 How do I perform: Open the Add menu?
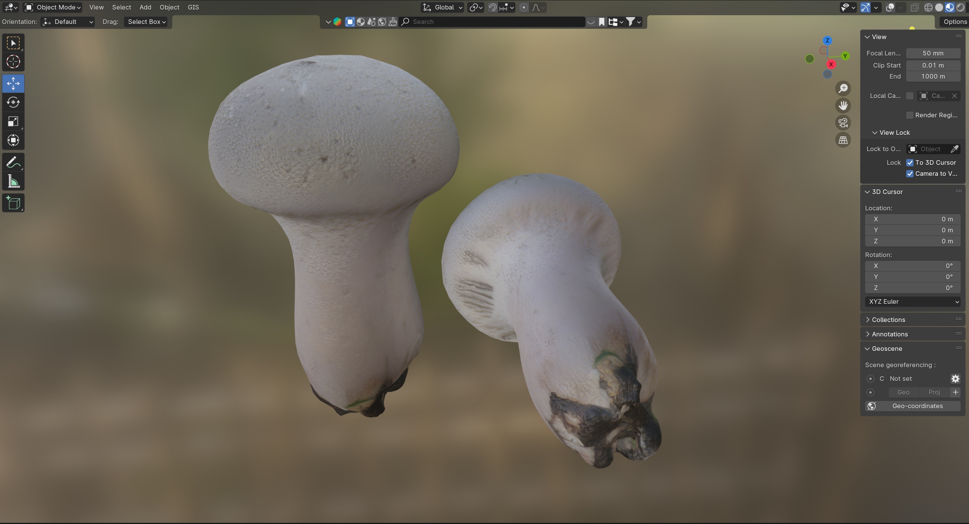145,7
